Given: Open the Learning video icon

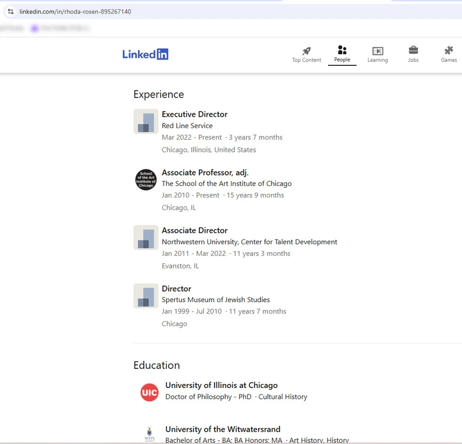Looking at the screenshot, I should (x=378, y=51).
